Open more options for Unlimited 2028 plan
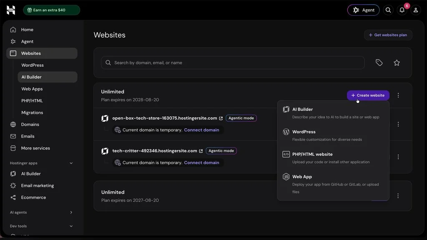The width and height of the screenshot is (427, 240). 398,95
